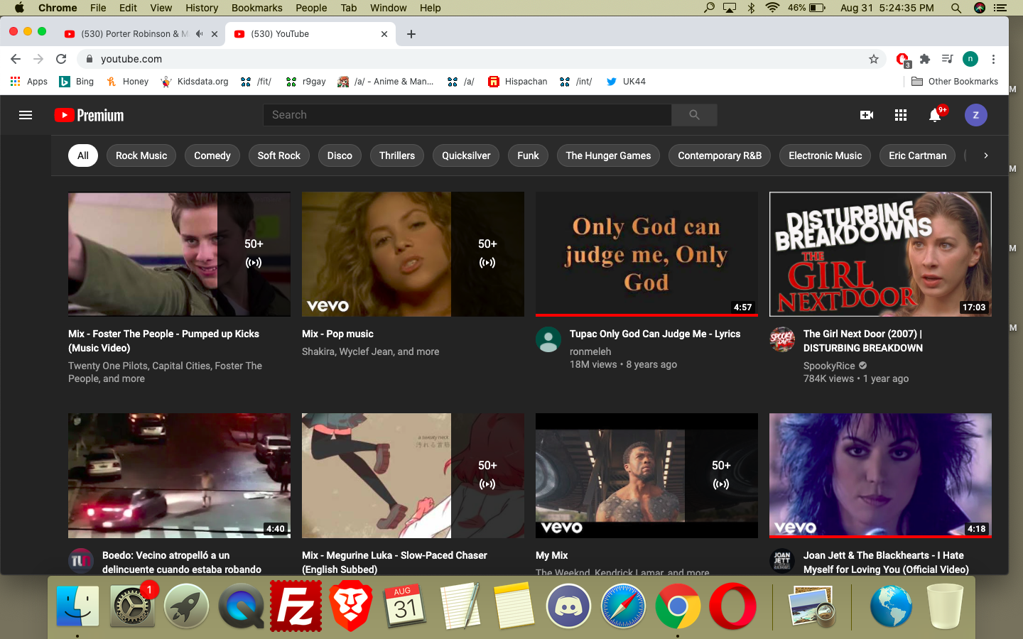Open Safari from the dock
Viewport: 1023px width, 639px height.
[x=623, y=606]
